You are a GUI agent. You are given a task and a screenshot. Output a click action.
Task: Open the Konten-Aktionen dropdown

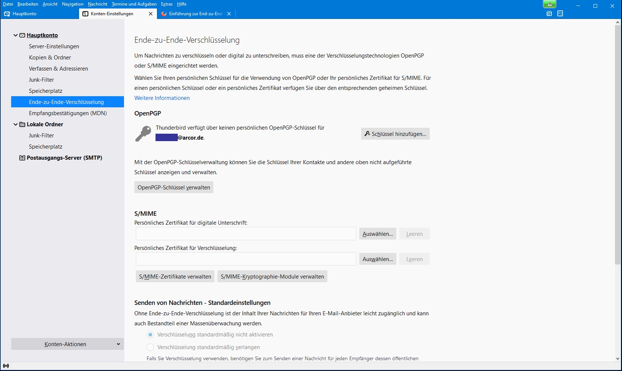(x=68, y=344)
